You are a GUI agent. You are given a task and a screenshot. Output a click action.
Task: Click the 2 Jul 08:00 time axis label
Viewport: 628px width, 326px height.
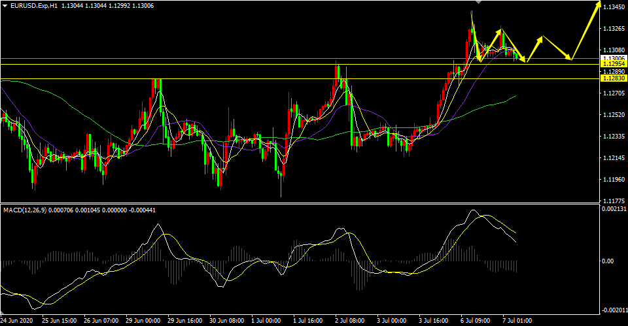349,320
